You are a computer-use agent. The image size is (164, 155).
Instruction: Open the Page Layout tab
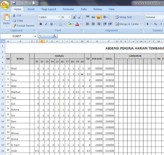point(49,9)
